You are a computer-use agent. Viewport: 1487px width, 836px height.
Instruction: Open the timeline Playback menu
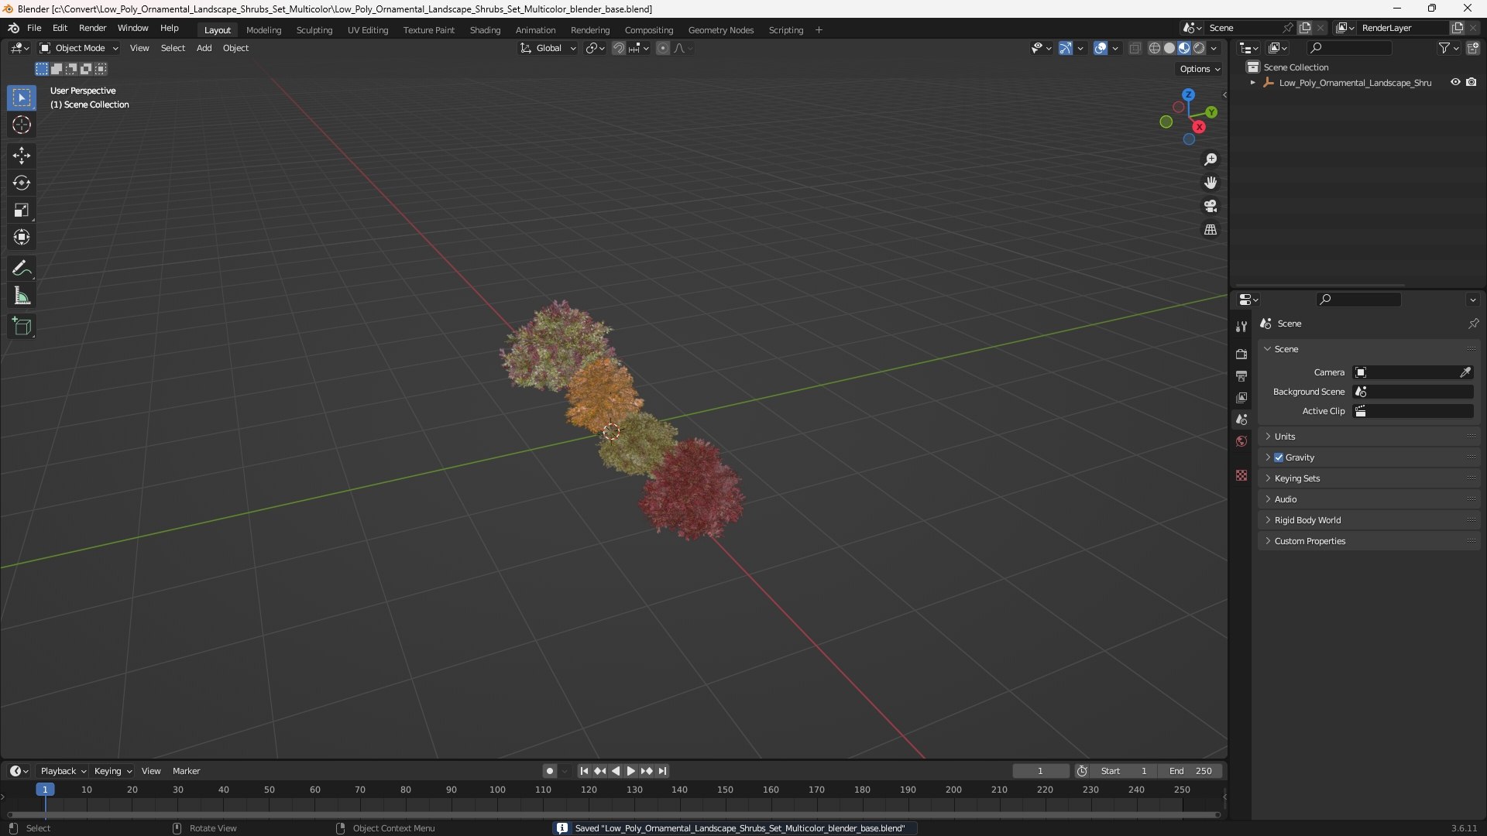[x=64, y=771]
